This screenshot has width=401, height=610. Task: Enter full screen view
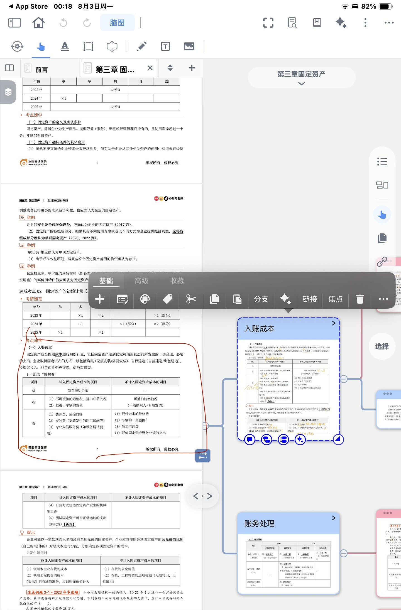click(268, 23)
